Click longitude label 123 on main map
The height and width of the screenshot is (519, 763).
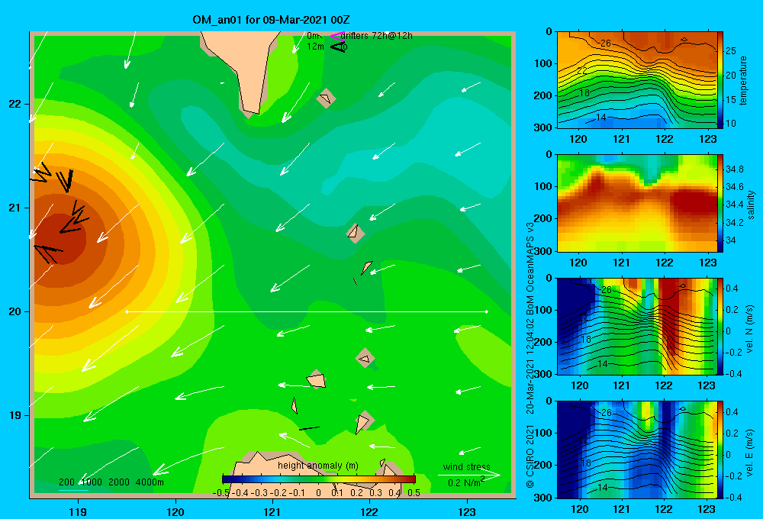467,511
